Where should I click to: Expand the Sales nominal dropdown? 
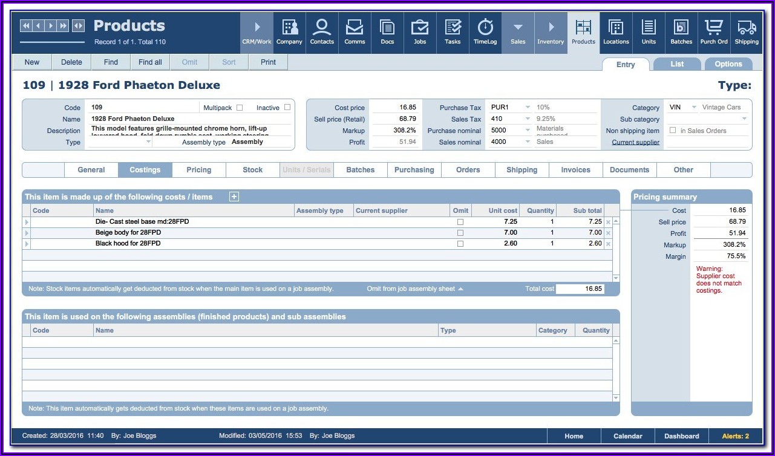click(x=528, y=142)
